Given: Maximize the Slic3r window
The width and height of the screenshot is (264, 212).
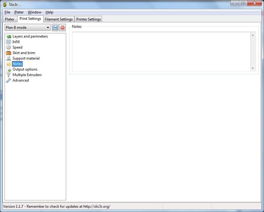Looking at the screenshot, I should (x=243, y=3).
